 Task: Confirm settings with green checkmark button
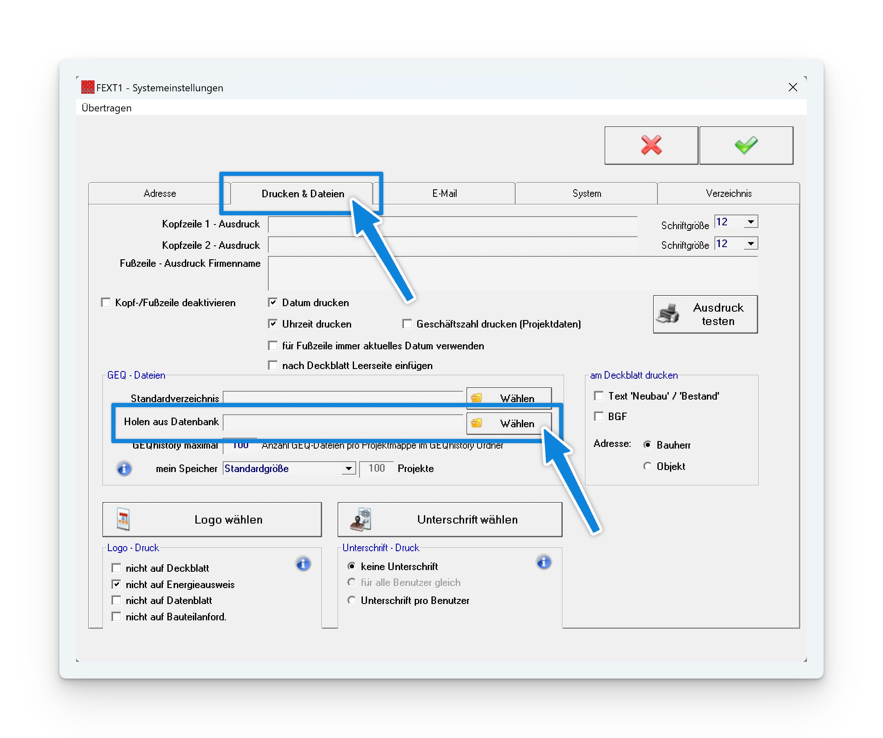[746, 145]
